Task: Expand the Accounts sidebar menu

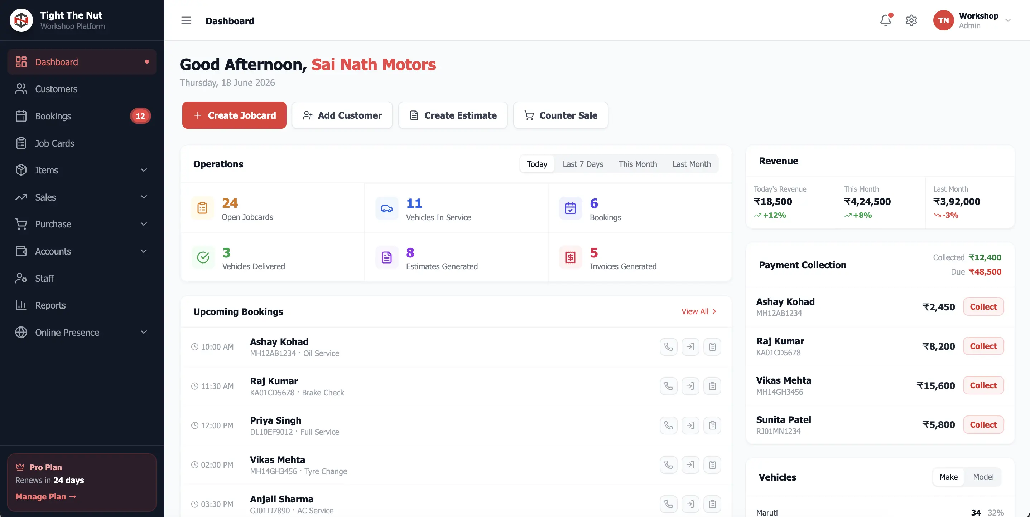Action: coord(82,251)
